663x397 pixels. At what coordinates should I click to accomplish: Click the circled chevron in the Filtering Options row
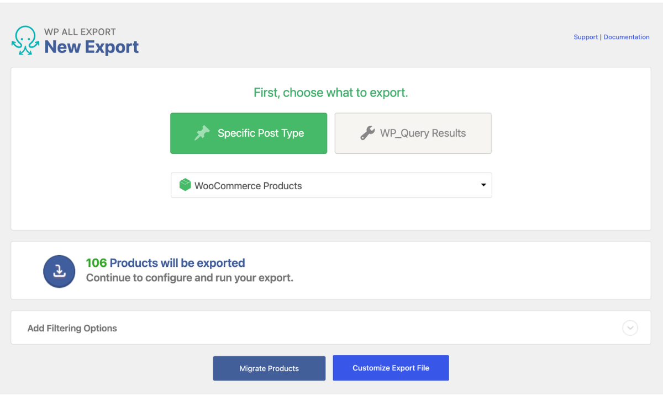(630, 328)
